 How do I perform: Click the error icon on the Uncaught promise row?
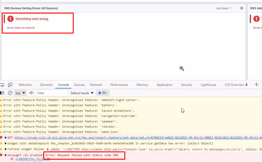[x=1, y=155]
